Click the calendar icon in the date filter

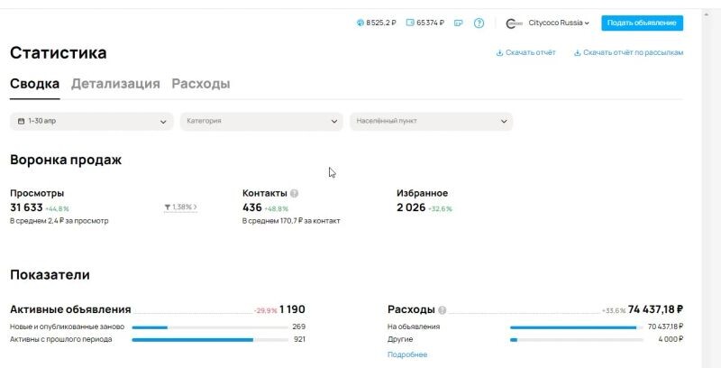pos(21,121)
